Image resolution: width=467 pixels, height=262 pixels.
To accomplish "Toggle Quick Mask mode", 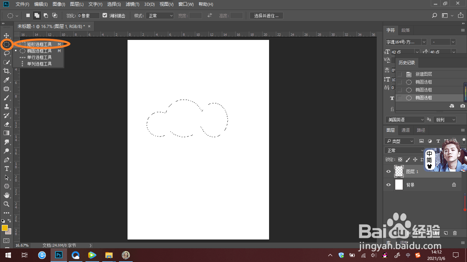I will [x=6, y=241].
